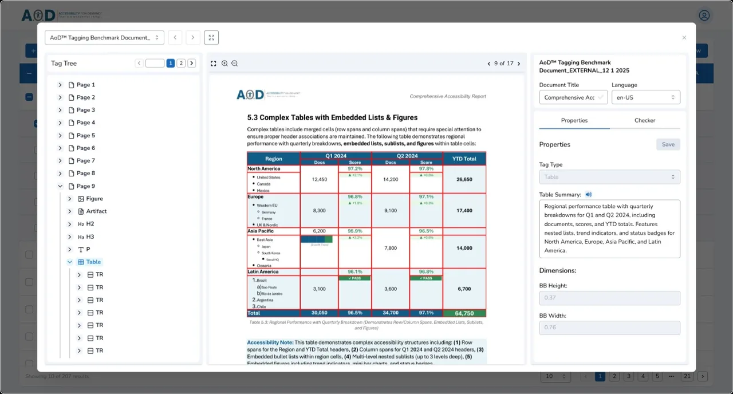
Task: Click the "Latin America" table cell
Action: [x=274, y=271]
